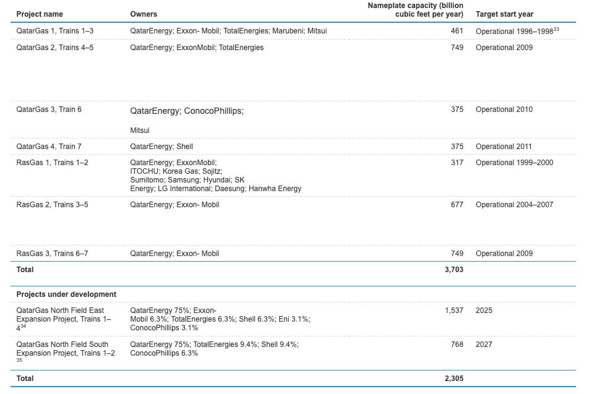The image size is (589, 394).
Task: Click the target start year 2025
Action: click(484, 311)
